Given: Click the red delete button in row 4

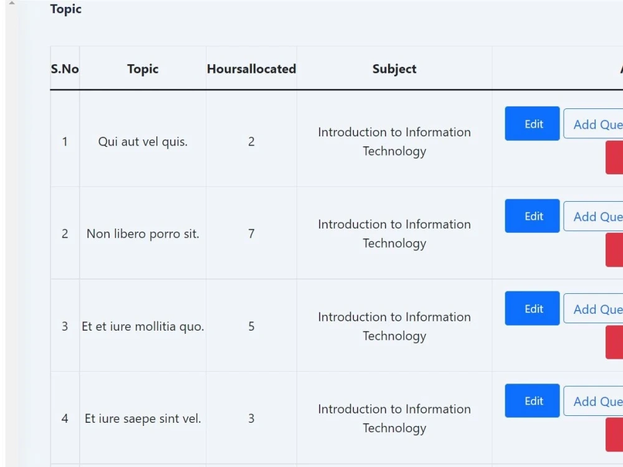Looking at the screenshot, I should click(x=616, y=434).
